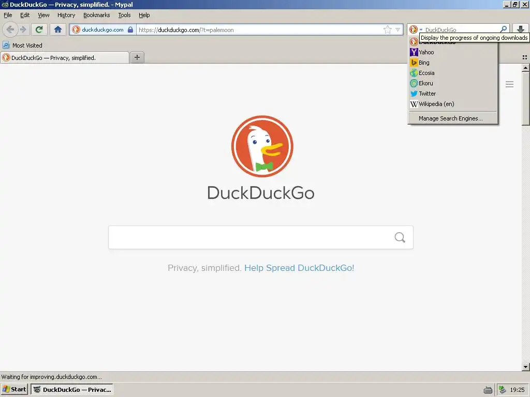The height and width of the screenshot is (397, 530).
Task: Click the duckduckgo.com site identity favicon
Action: [76, 29]
